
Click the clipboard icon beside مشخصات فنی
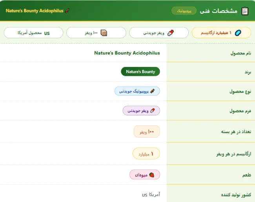click(x=245, y=11)
